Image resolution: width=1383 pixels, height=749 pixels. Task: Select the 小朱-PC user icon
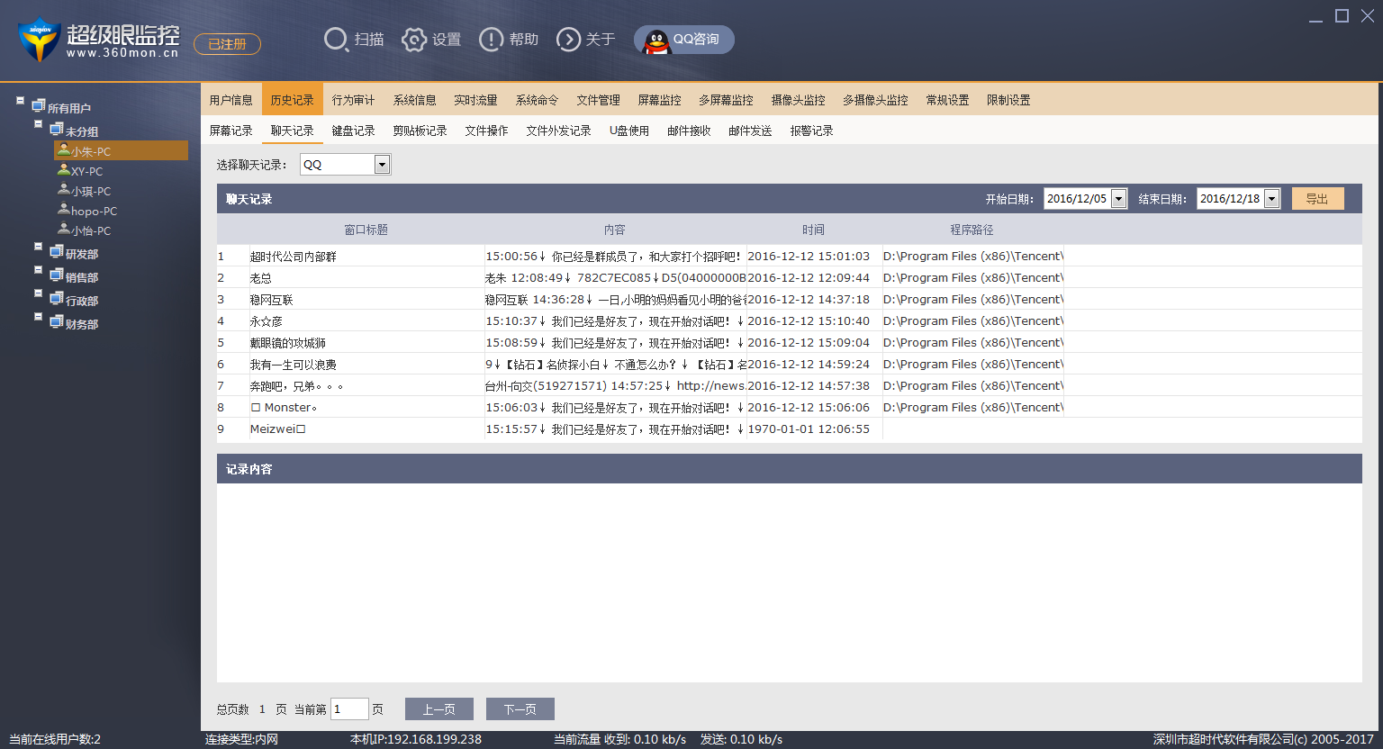tap(64, 150)
